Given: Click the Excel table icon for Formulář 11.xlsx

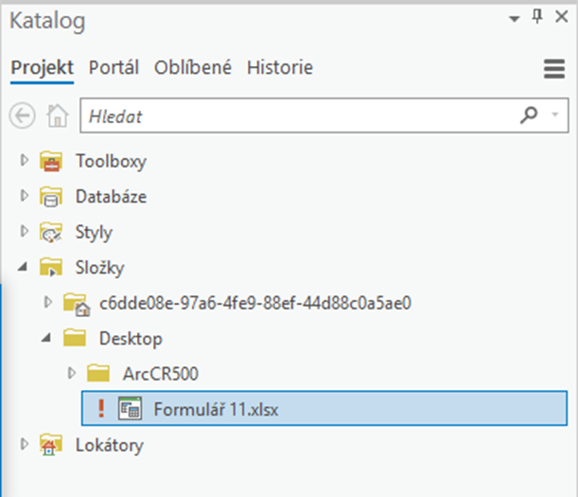Looking at the screenshot, I should coord(130,408).
